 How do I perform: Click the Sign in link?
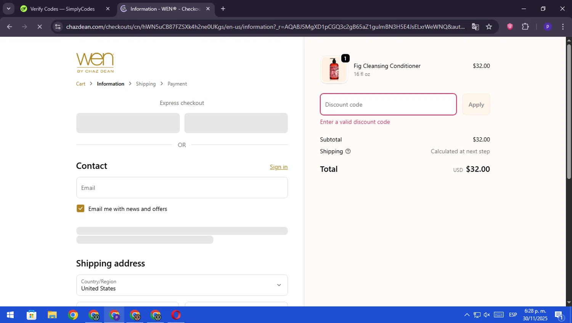point(279,167)
